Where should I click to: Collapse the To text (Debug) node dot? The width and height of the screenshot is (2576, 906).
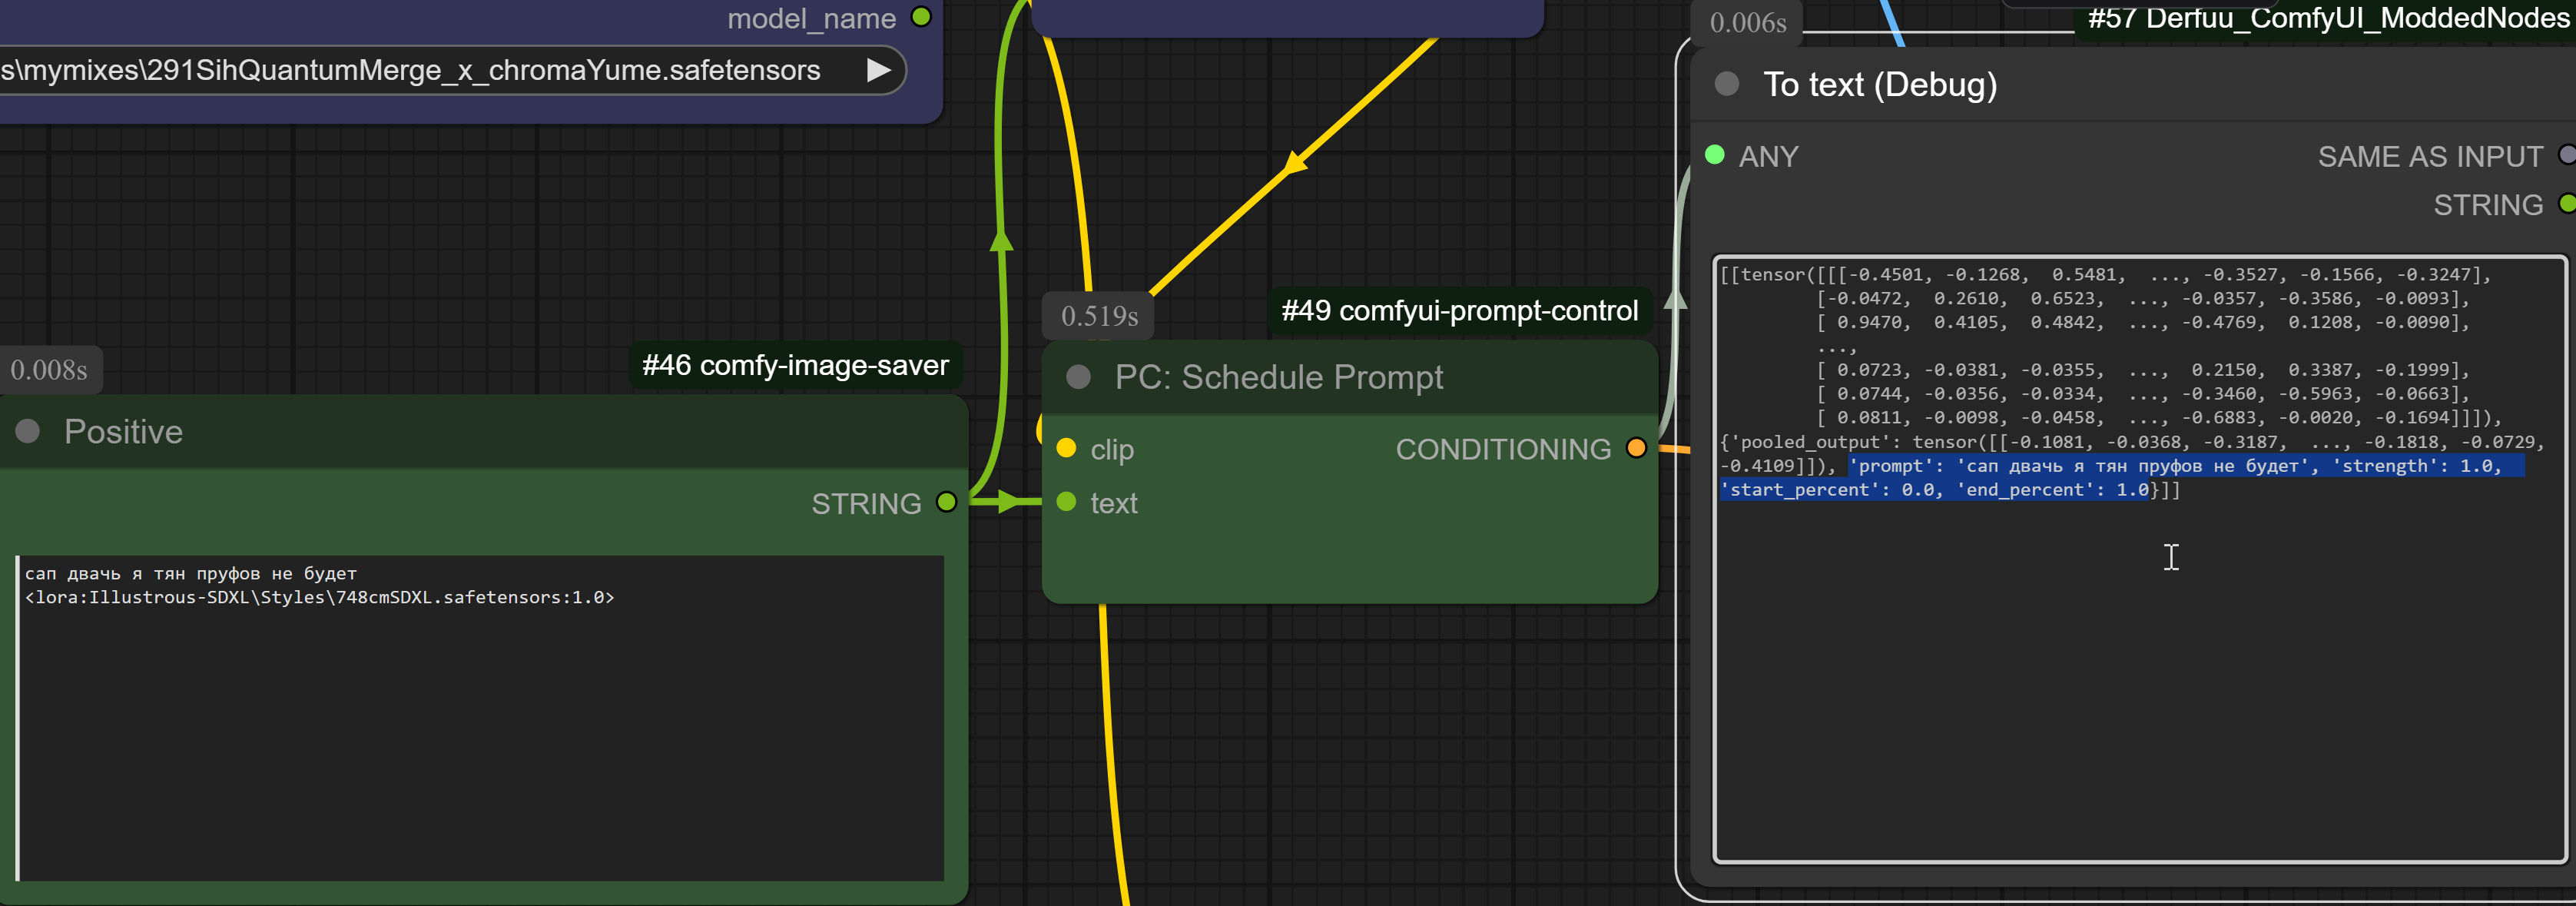tap(1726, 84)
